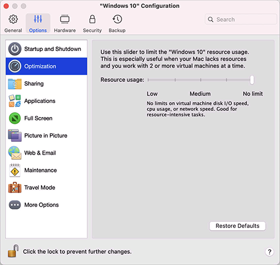This screenshot has width=280, height=265.
Task: Open the General gear icon tab
Action: 13,19
